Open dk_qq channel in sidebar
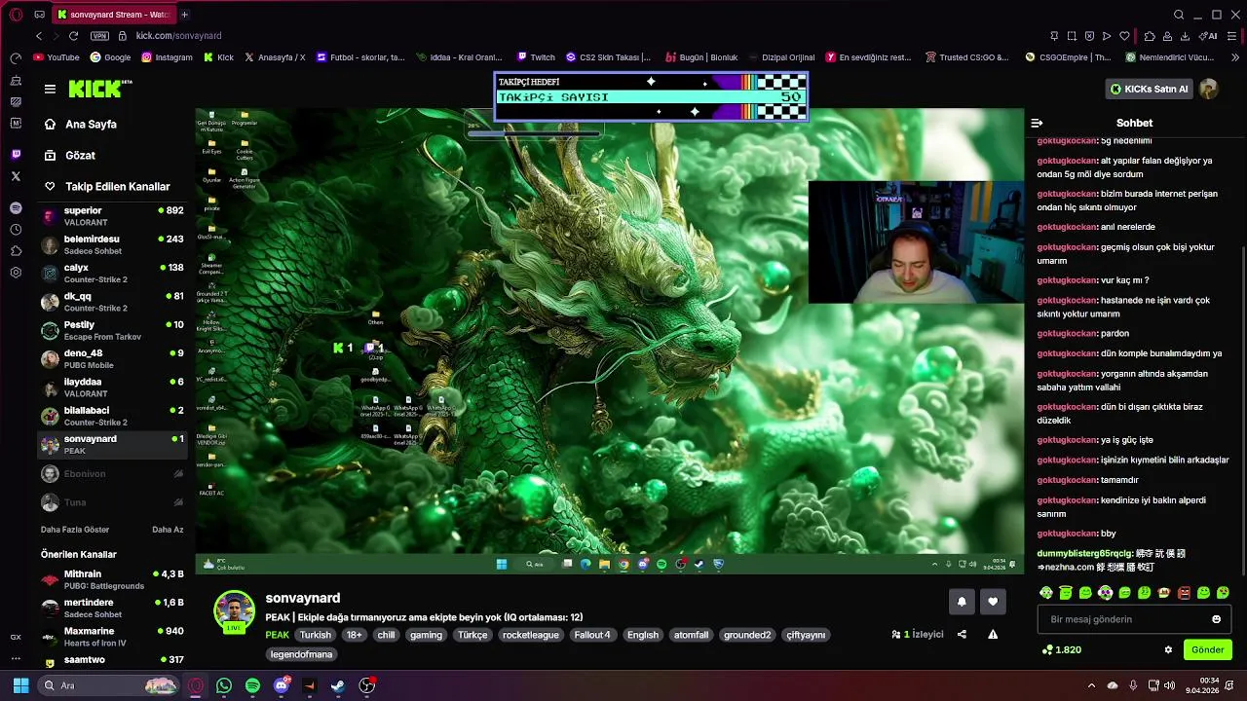This screenshot has height=701, width=1247. (x=112, y=302)
